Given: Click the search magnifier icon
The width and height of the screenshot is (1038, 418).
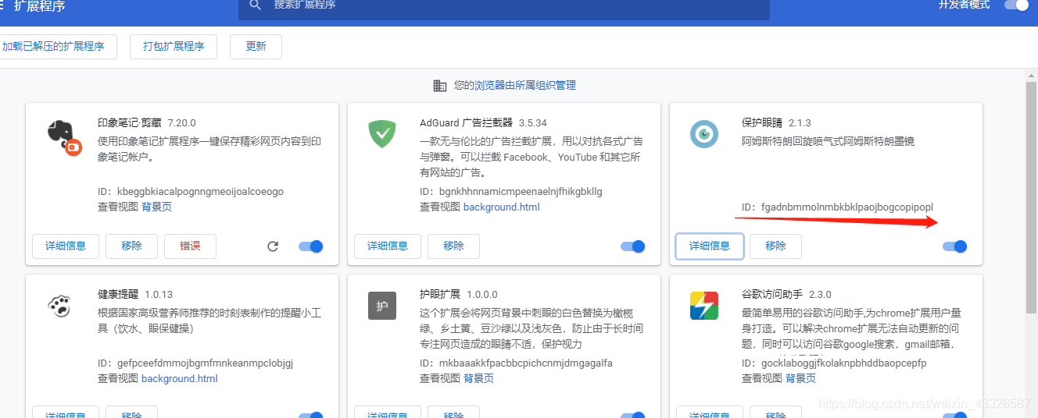Looking at the screenshot, I should pos(256,5).
